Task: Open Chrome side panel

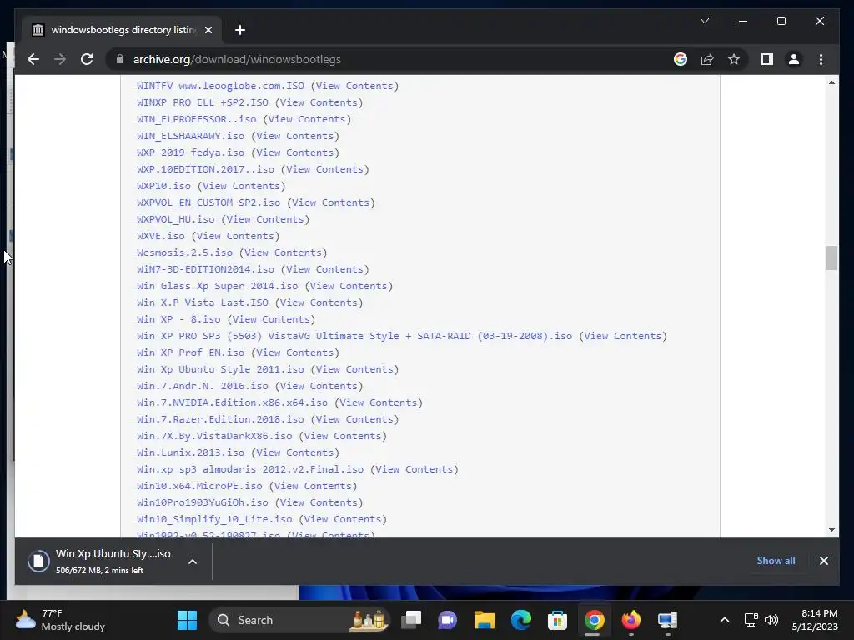Action: (x=767, y=59)
